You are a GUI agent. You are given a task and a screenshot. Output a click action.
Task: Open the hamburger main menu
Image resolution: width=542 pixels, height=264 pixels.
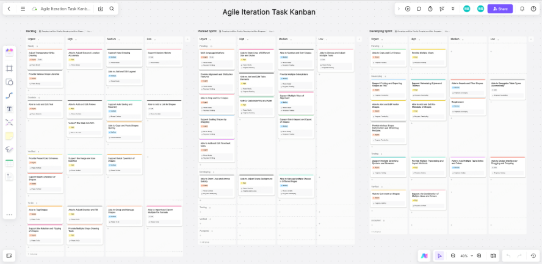tap(23, 9)
